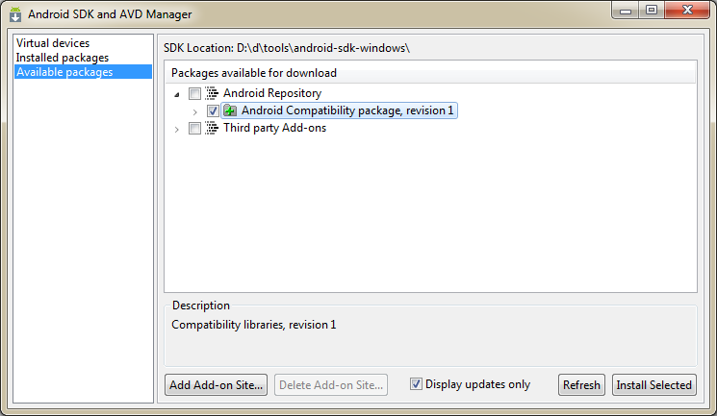Expand the Third party Add-ons node
Screen dimensions: 717x416
coord(176,130)
